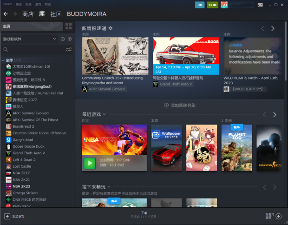Sort library by recent activity clock icon
Viewport: 288px width, 225px height.
(63, 39)
